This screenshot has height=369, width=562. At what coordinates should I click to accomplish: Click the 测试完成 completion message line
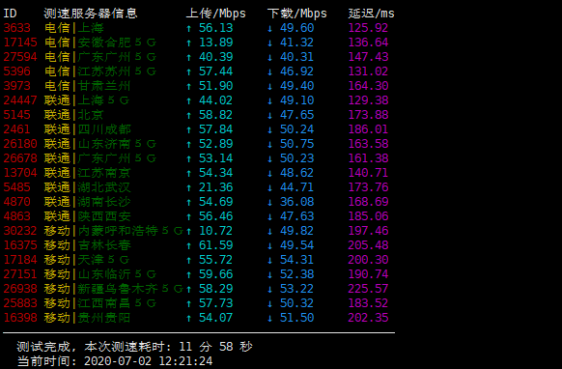tap(134, 347)
